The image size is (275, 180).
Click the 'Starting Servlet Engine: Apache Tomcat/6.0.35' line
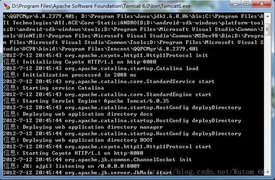[86, 101]
